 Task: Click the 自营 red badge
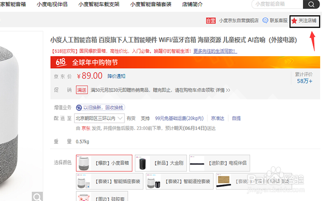tap(210, 21)
